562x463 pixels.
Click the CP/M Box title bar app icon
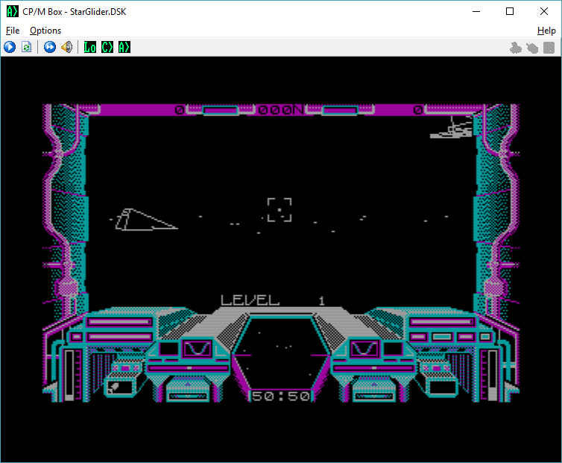click(x=12, y=11)
